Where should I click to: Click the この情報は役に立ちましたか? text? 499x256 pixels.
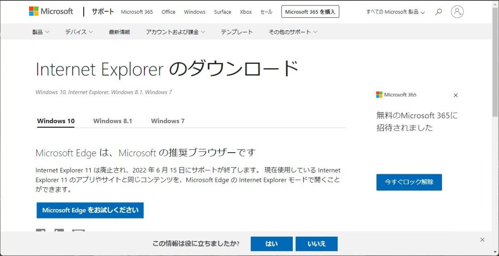[x=196, y=244]
